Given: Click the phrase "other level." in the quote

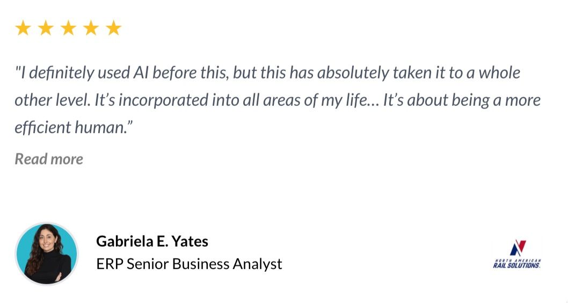Looking at the screenshot, I should point(53,100).
